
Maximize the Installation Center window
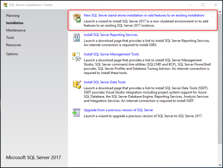click(x=203, y=5)
